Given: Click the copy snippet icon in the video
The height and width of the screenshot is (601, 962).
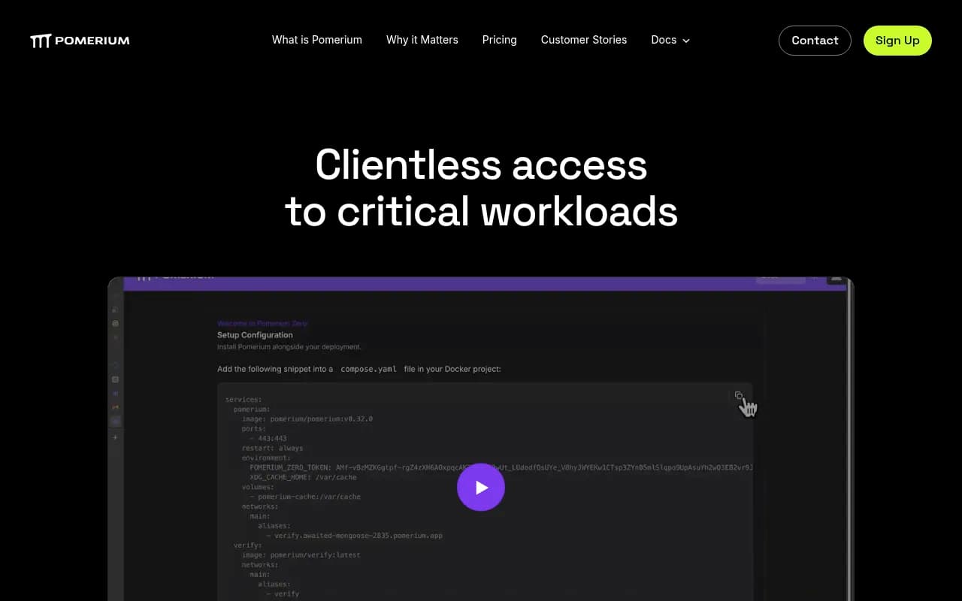Looking at the screenshot, I should pos(739,395).
